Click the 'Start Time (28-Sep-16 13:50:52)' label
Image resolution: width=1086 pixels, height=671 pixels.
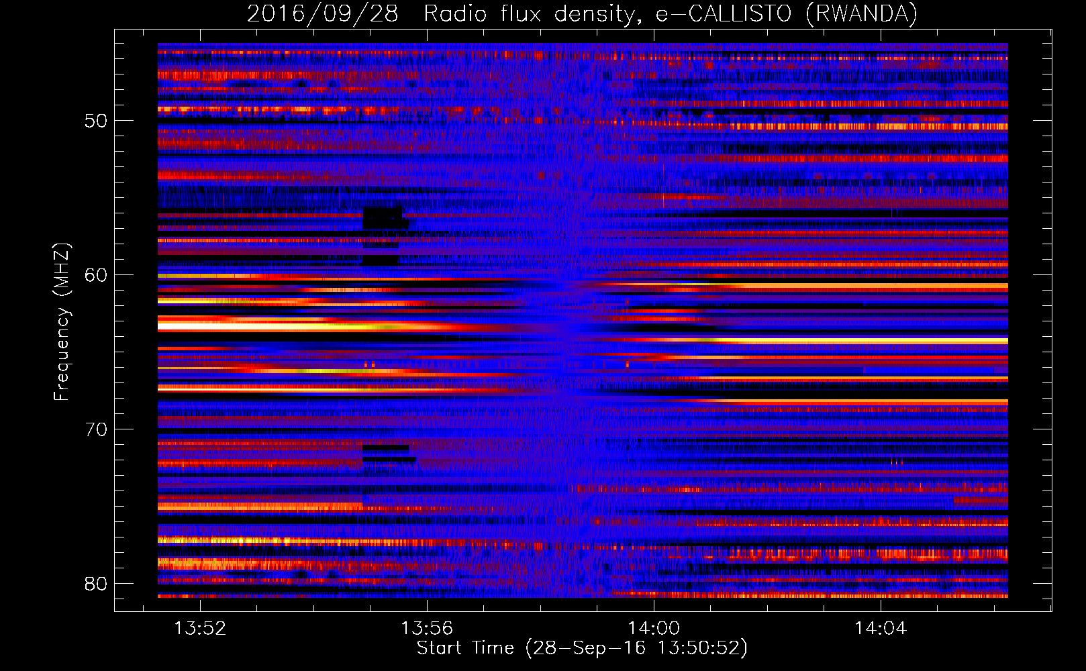582,648
